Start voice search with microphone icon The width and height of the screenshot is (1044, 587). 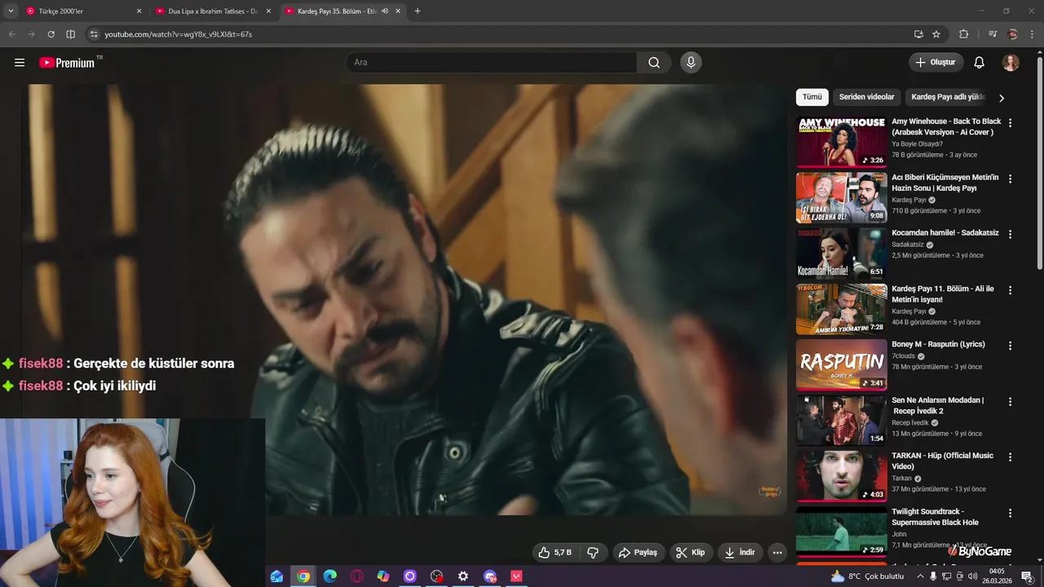(691, 63)
